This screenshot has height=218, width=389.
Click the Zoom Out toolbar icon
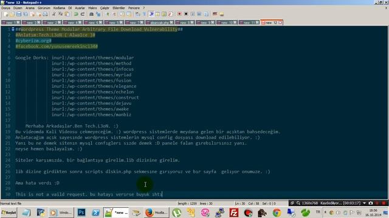[x=114, y=14]
